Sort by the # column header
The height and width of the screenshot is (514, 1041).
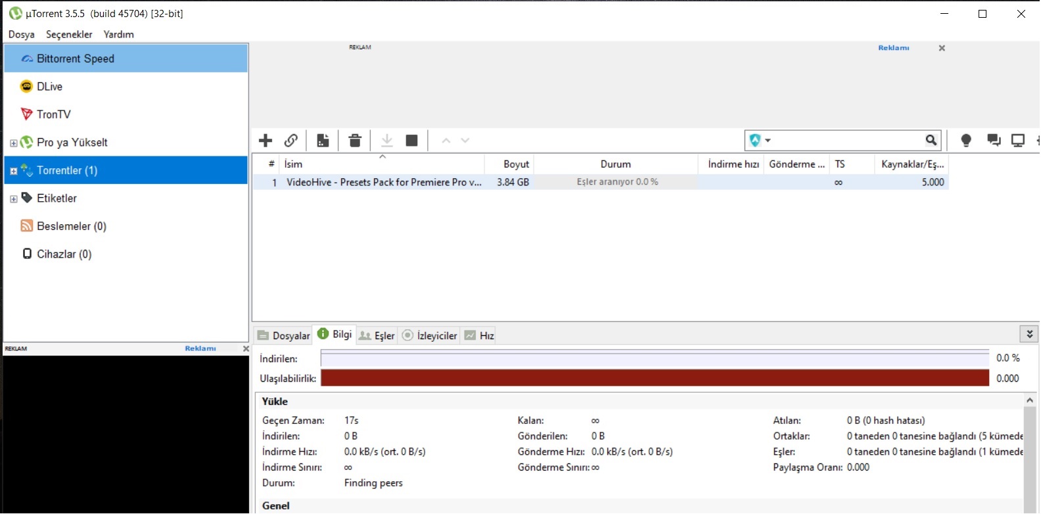(267, 164)
